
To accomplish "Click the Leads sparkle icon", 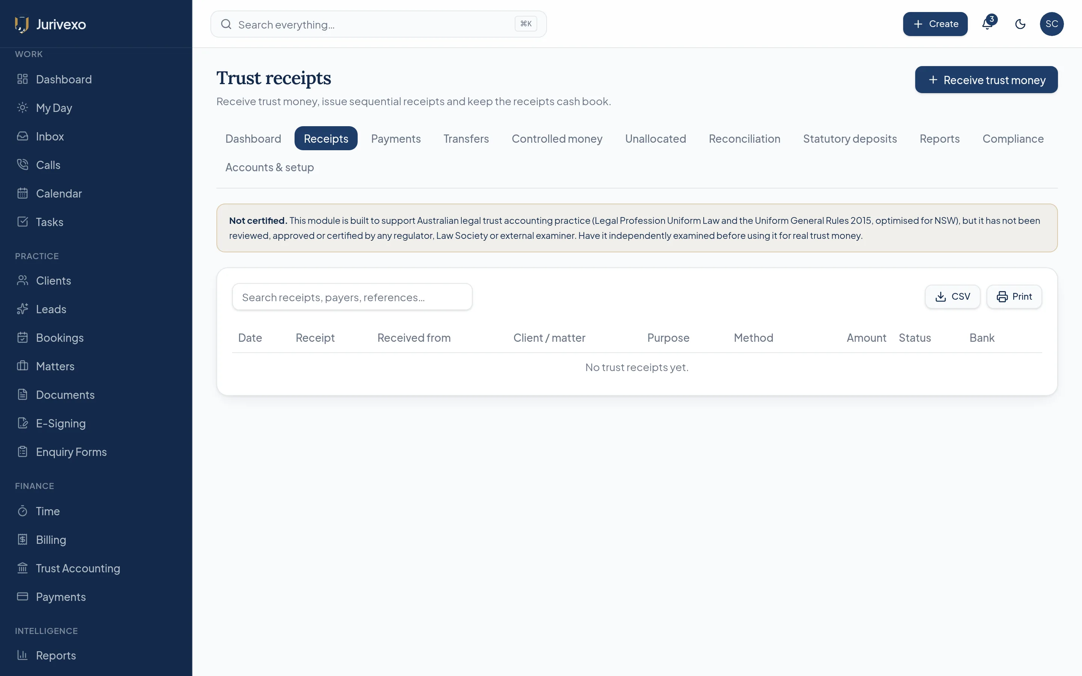I will [x=23, y=309].
